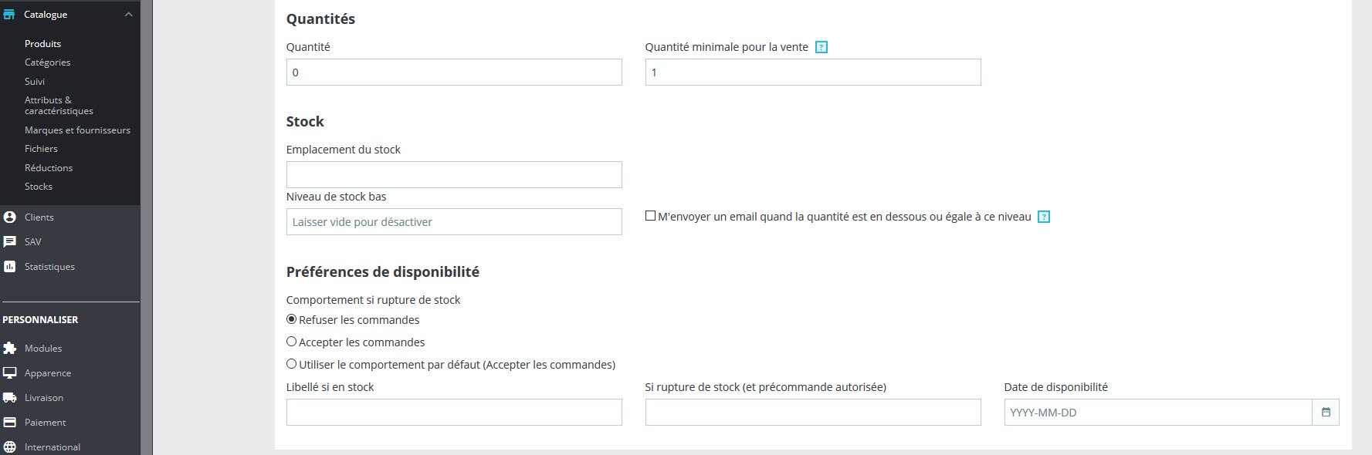This screenshot has height=455, width=1372.
Task: Collapse the Catalogue menu chevron
Action: [x=128, y=15]
